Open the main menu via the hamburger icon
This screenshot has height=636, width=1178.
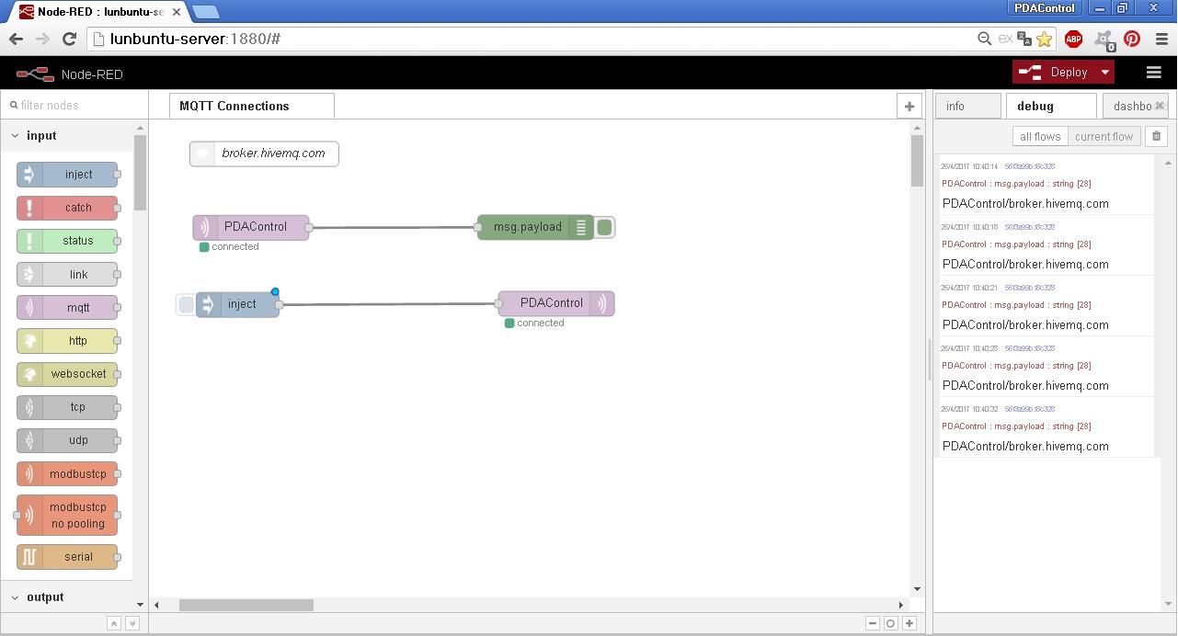tap(1154, 72)
